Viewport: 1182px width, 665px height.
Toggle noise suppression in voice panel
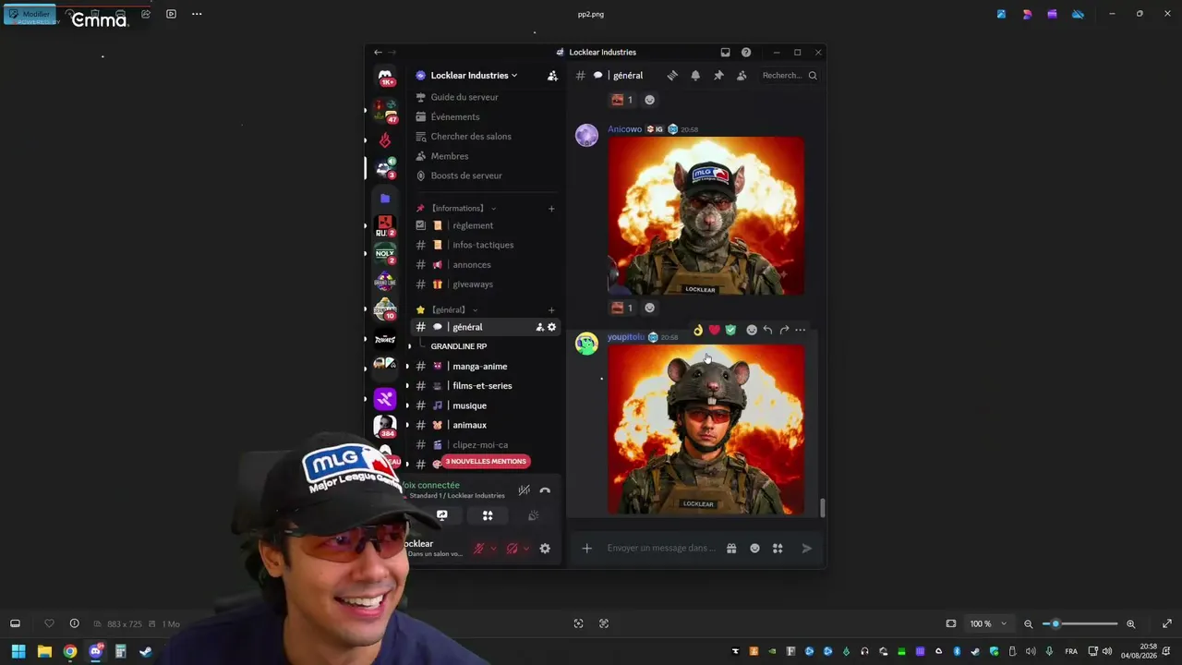(524, 490)
